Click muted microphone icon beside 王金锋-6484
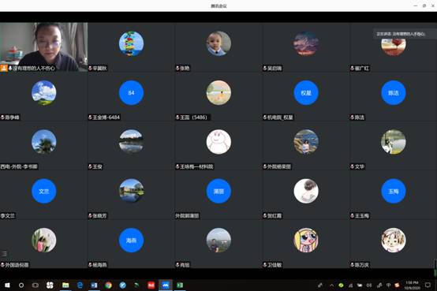Screen dimensions: 437x291 pos(90,118)
